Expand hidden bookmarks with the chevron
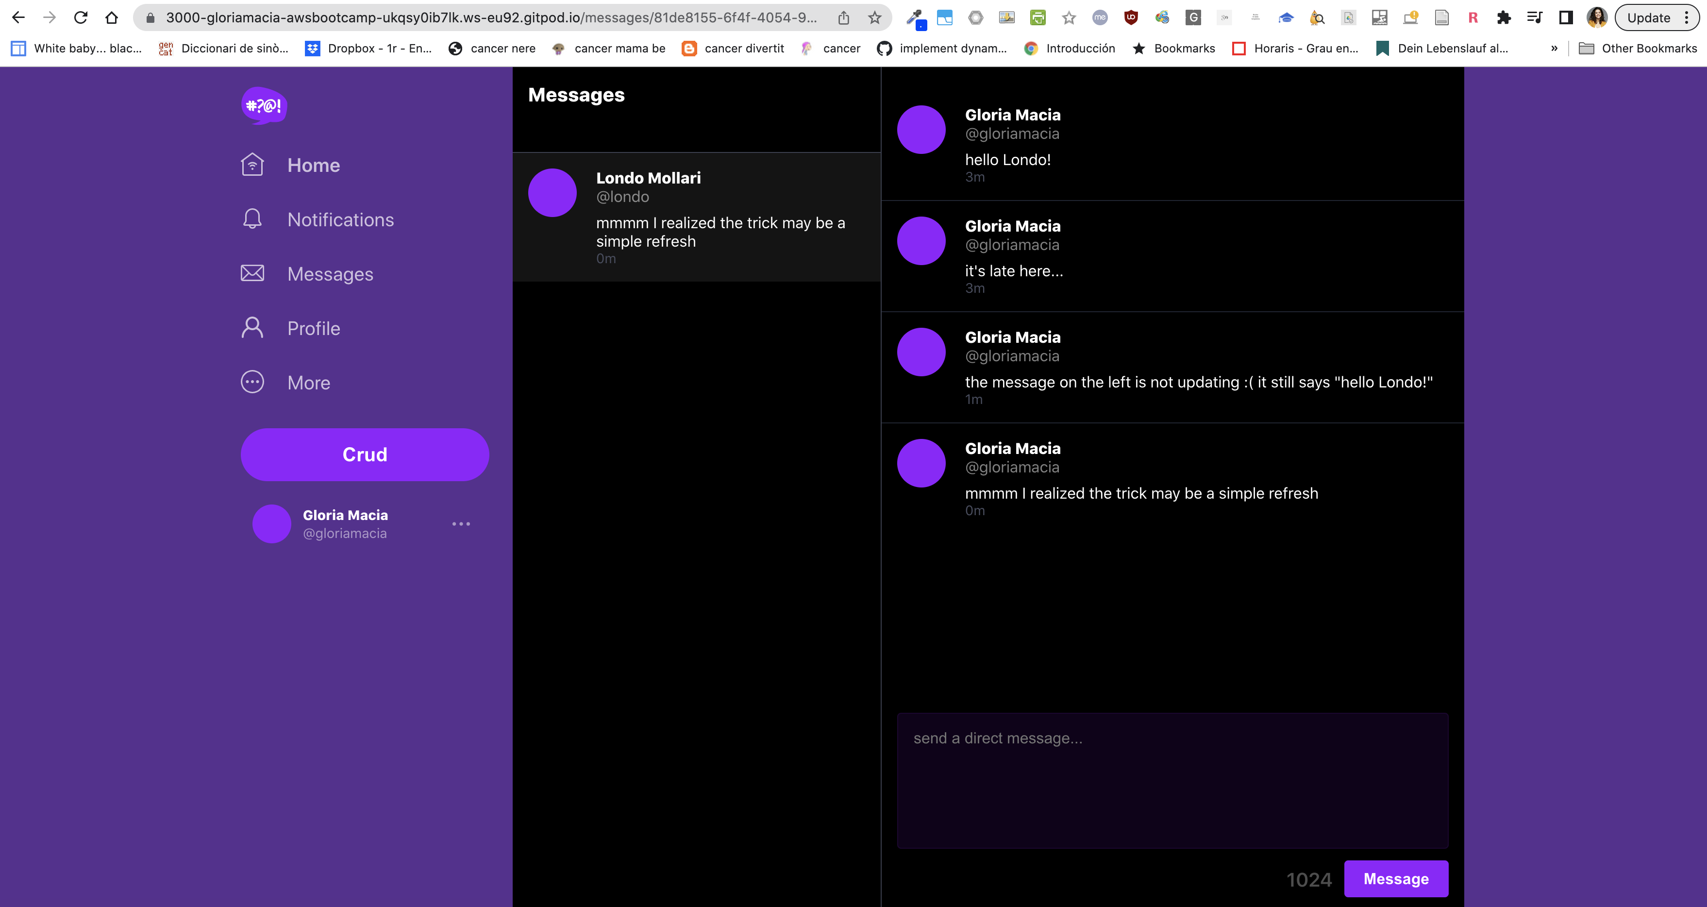 pos(1555,48)
